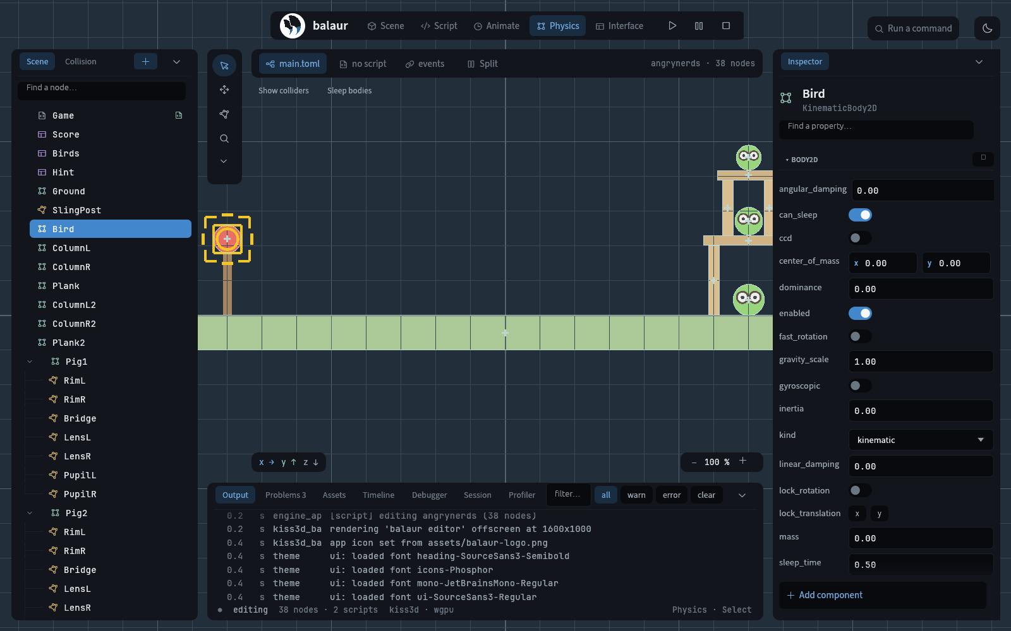Stop the scene with the square button
The width and height of the screenshot is (1011, 631).
click(726, 26)
